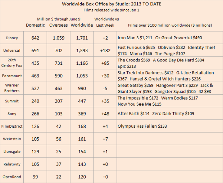The height and width of the screenshot is (183, 223).
Task: Select the 'Summit' studio cell
Action: coord(12,101)
